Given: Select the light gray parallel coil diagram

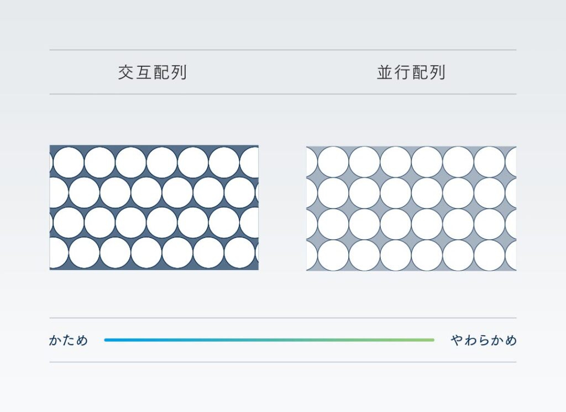Looking at the screenshot, I should click(411, 208).
